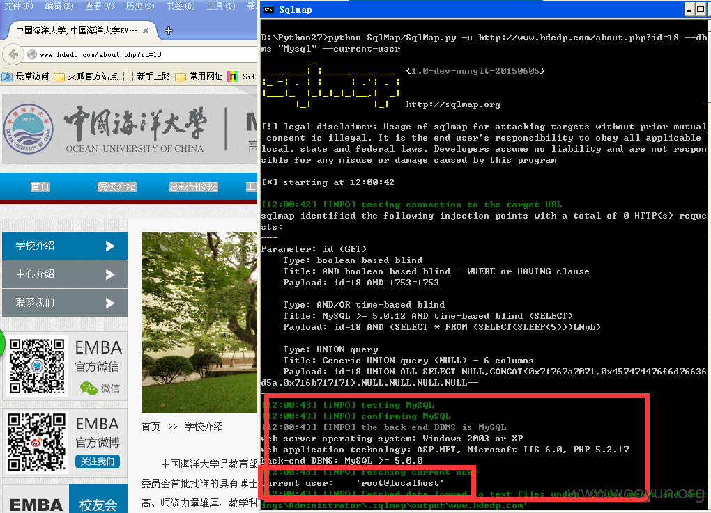Open the 编辑 (Edit) menu in Firefox
Image resolution: width=711 pixels, height=513 pixels.
point(59,6)
